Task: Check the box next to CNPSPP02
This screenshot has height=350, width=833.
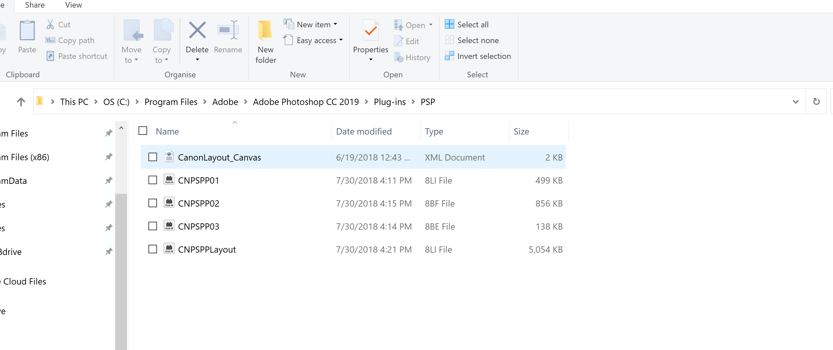Action: [x=153, y=203]
